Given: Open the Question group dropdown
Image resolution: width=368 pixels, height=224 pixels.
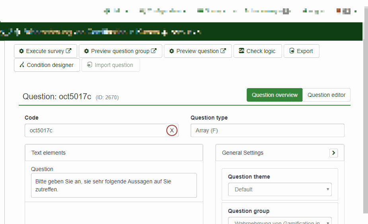Looking at the screenshot, I should [280, 221].
